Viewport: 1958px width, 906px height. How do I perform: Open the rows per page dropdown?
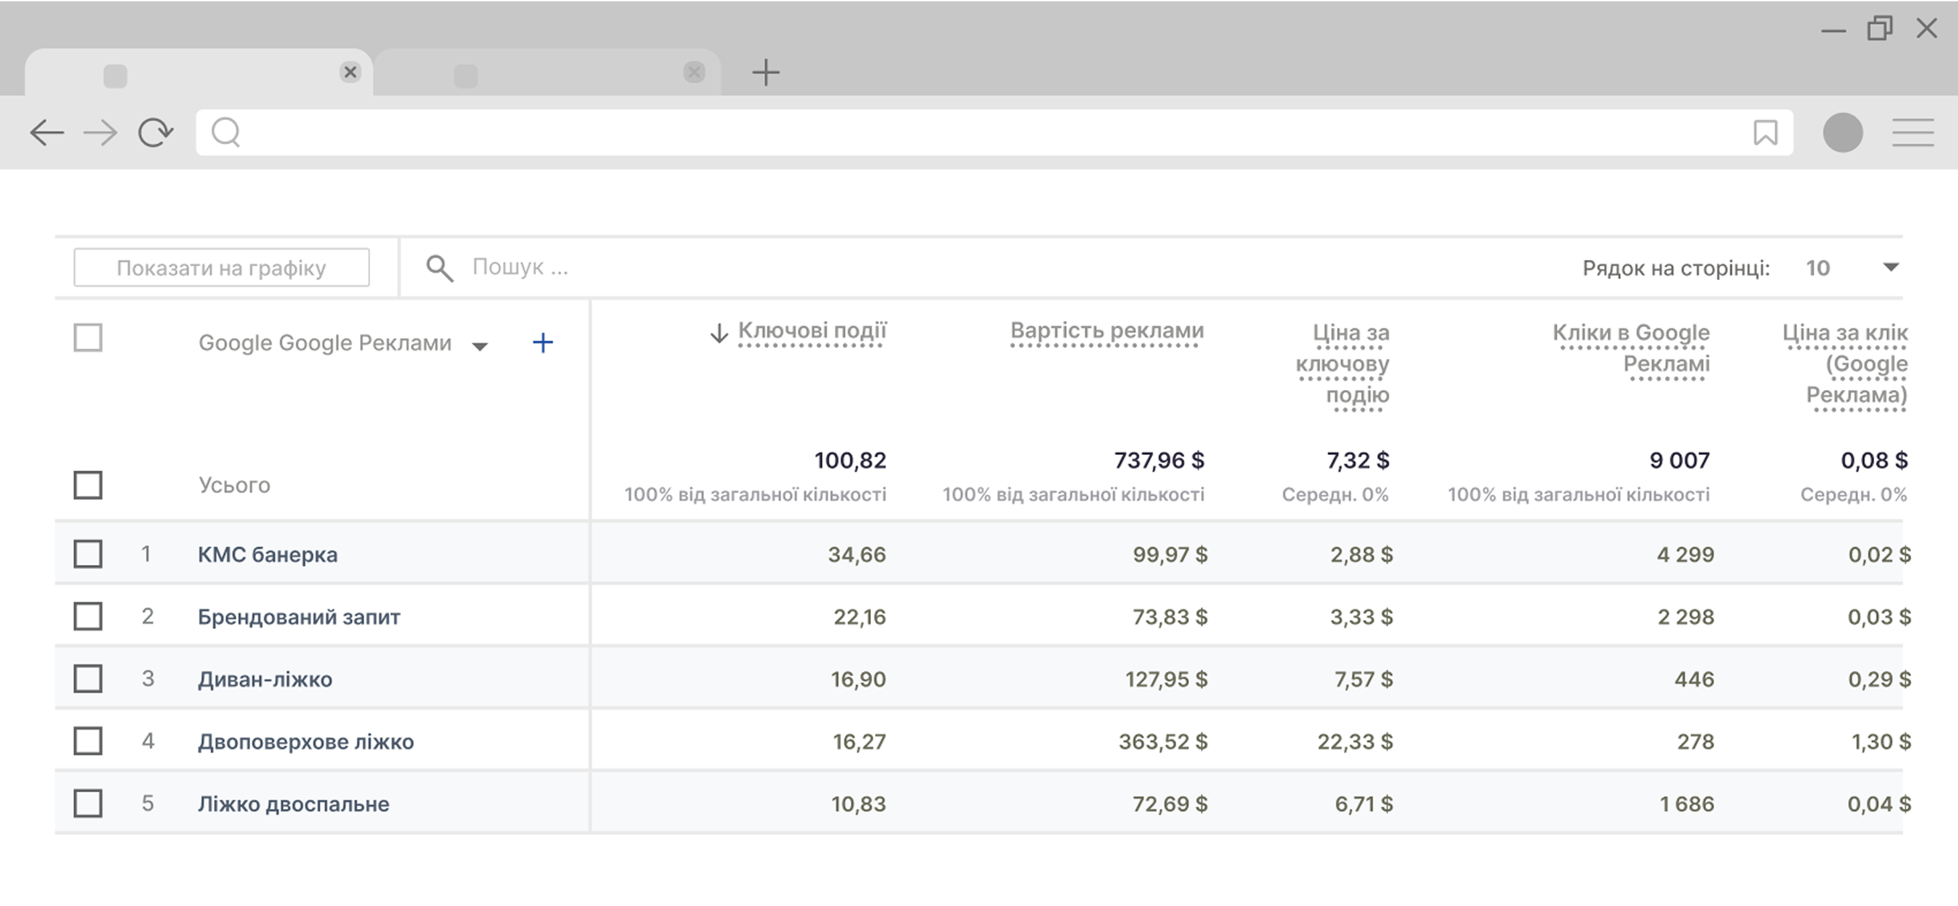click(1891, 267)
